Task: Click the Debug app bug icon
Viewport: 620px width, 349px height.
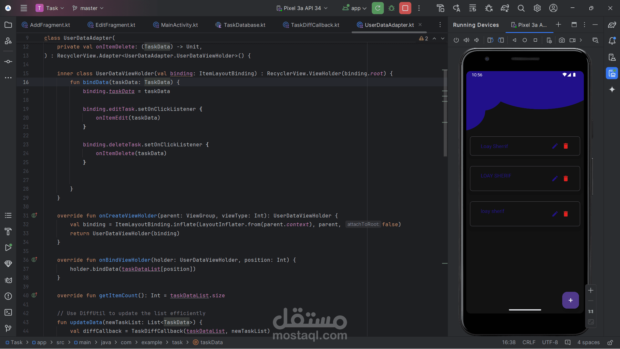Action: point(391,8)
